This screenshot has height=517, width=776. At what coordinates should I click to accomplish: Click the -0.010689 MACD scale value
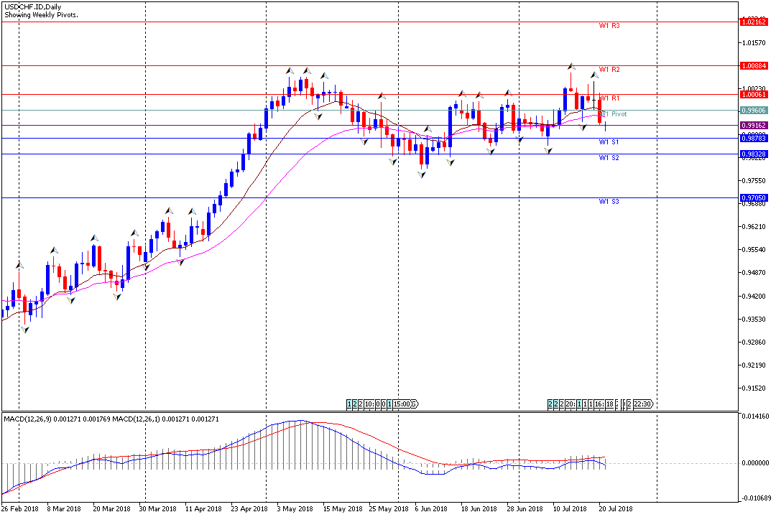[754, 498]
